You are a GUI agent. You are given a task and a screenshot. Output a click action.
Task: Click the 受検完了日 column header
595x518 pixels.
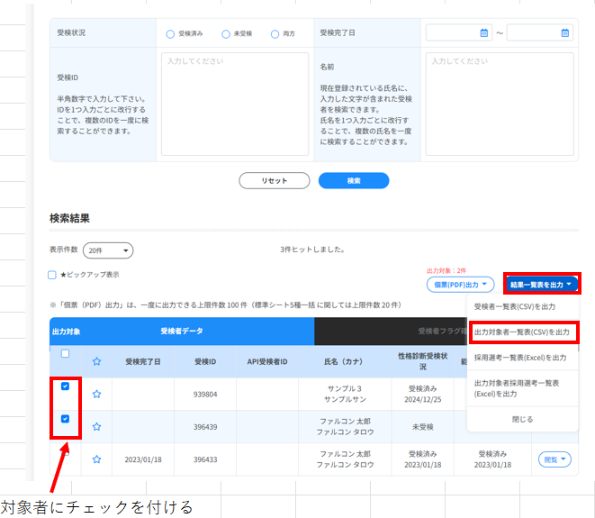[x=143, y=361]
